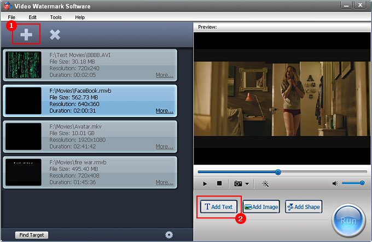Click Resolution: 1920x1080 text
Image resolution: width=372 pixels, height=242 pixels.
point(77,140)
